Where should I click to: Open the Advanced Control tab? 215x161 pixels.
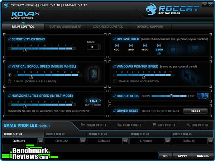point(107,27)
